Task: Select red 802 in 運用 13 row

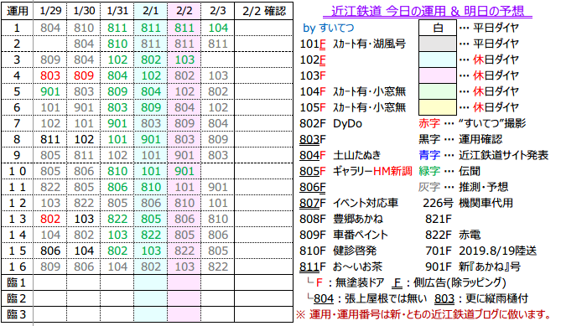Action: [50, 219]
